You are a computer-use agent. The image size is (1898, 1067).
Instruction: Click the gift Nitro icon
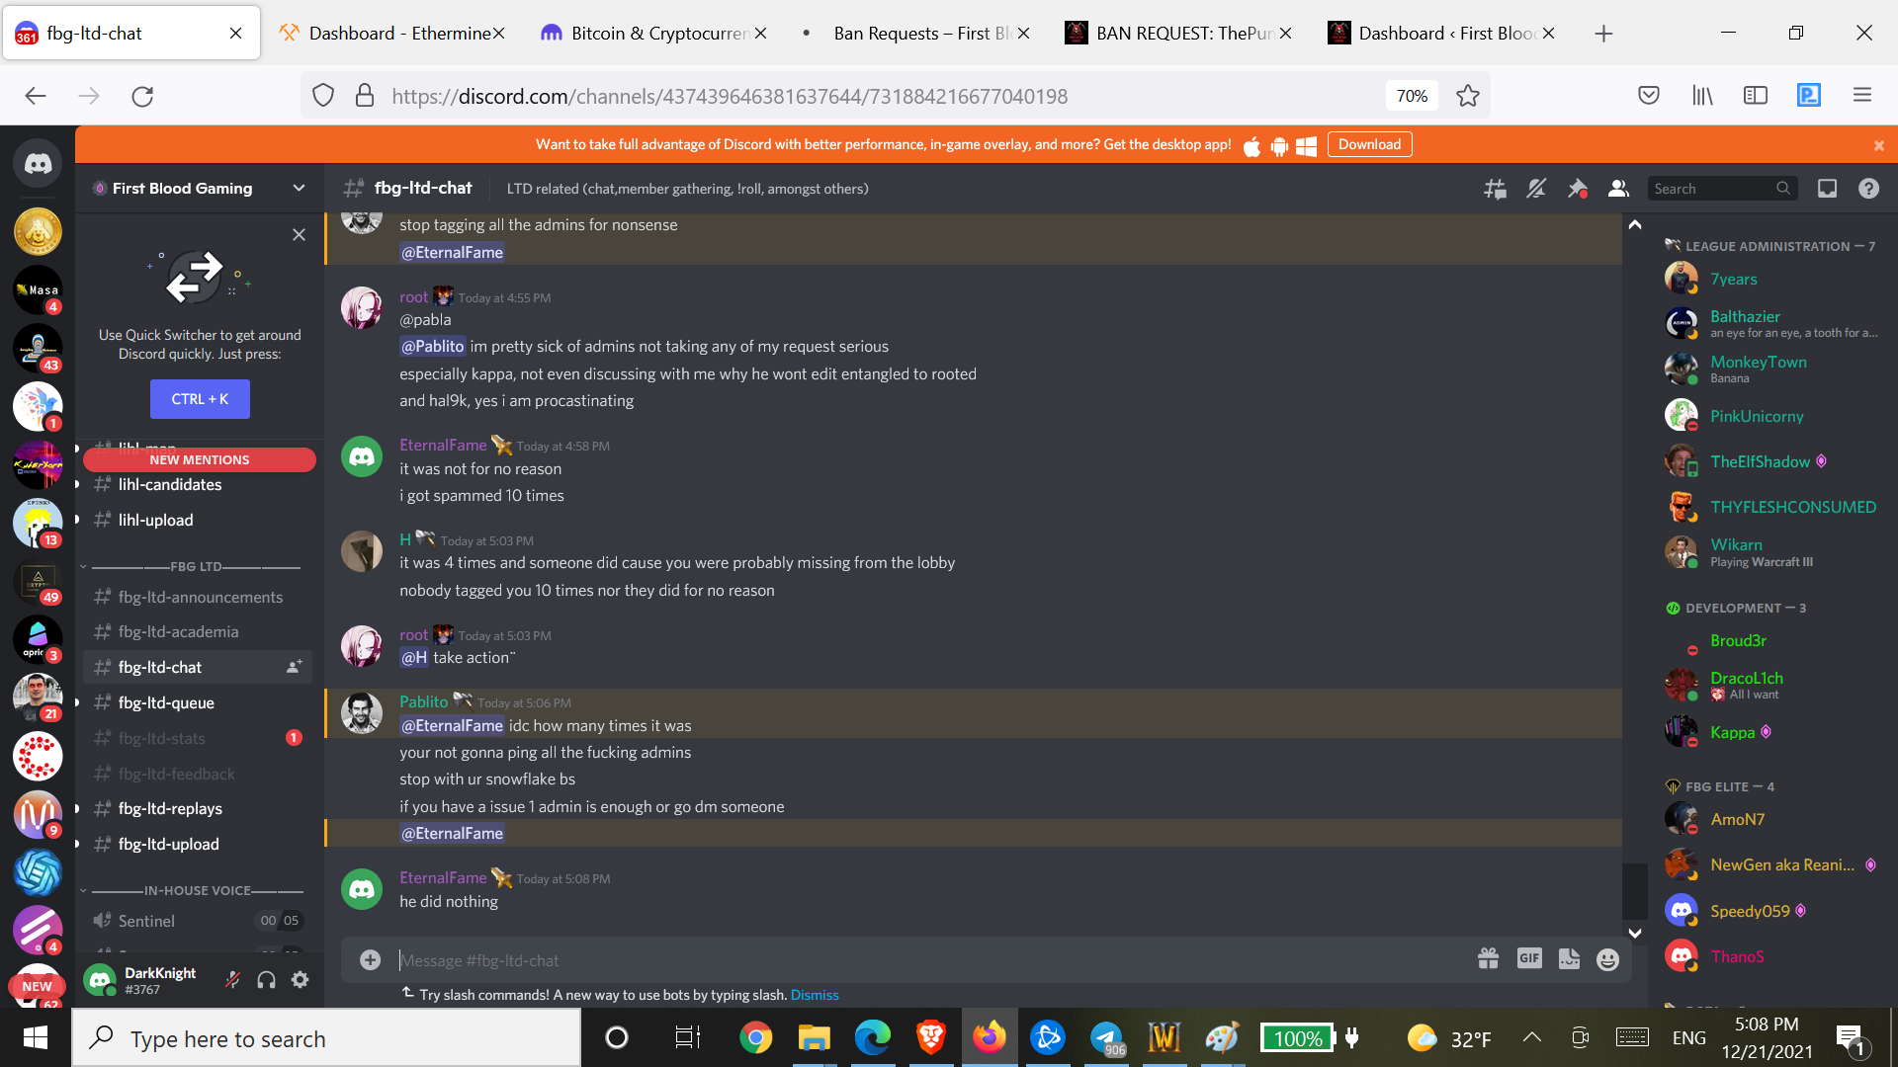(x=1488, y=957)
